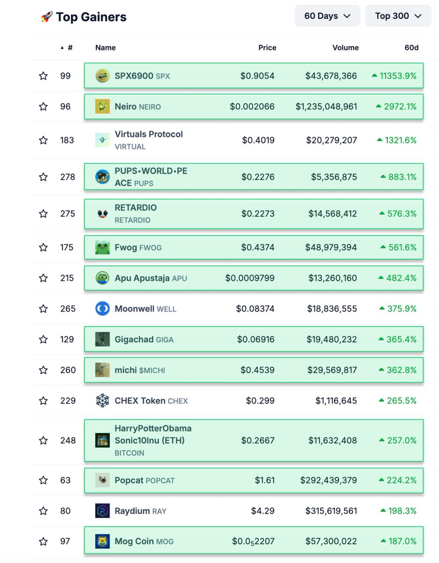
Task: Click the rocket emoji next to Top Gainers
Action: [46, 17]
